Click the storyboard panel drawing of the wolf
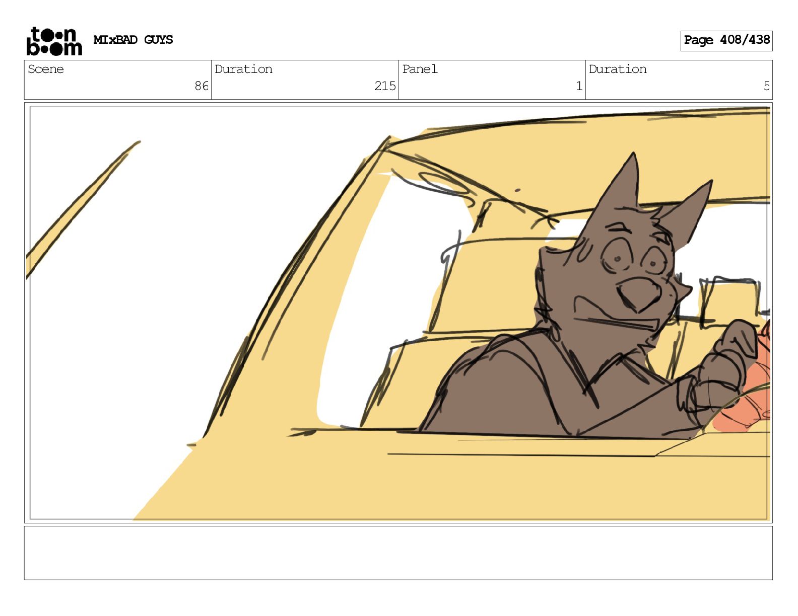Viewport: 798px width, 616px height. point(398,313)
